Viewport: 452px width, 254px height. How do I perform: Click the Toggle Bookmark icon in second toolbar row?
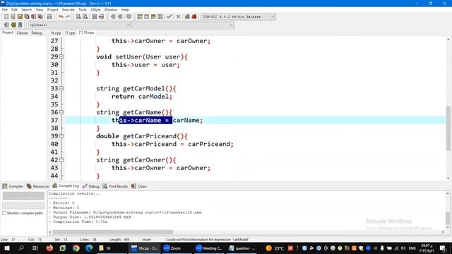point(13,25)
